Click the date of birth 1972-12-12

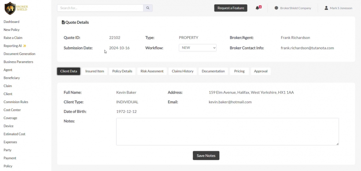[x=126, y=112]
